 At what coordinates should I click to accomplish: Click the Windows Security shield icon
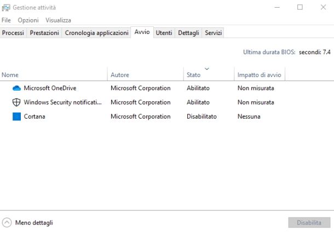(16, 102)
